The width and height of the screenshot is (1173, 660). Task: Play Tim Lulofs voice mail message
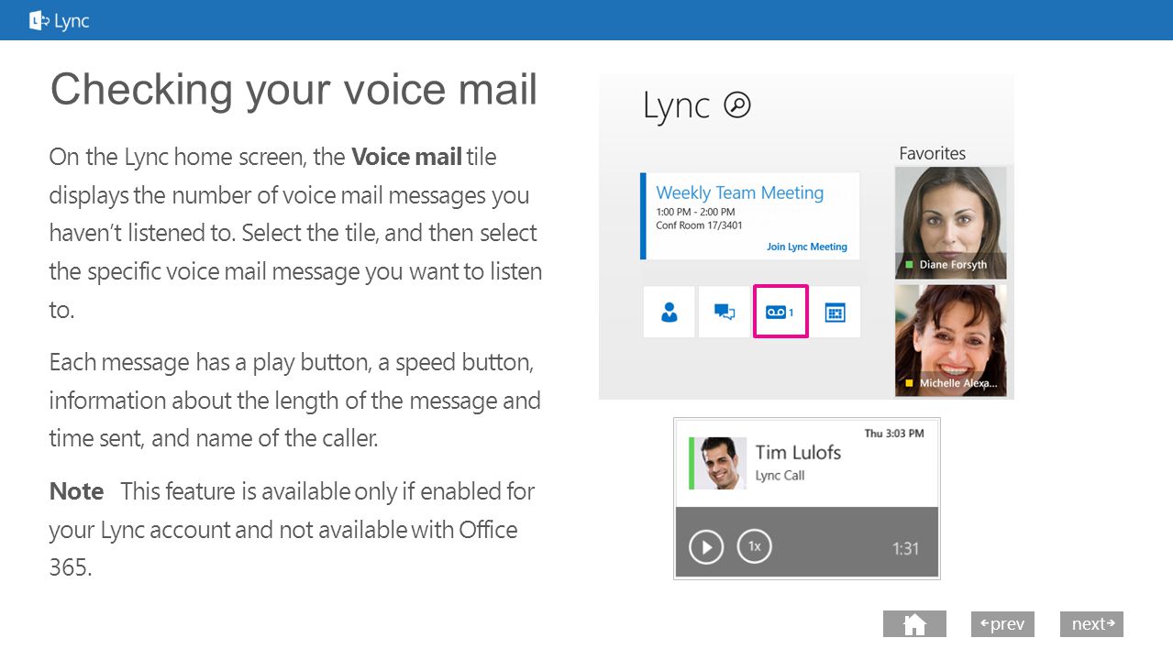pyautogui.click(x=706, y=547)
